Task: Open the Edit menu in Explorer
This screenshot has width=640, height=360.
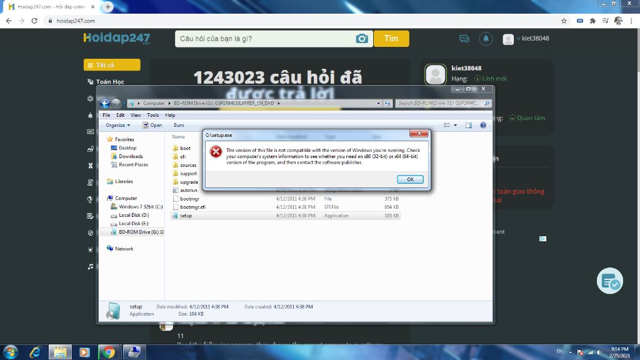Action: [x=120, y=115]
